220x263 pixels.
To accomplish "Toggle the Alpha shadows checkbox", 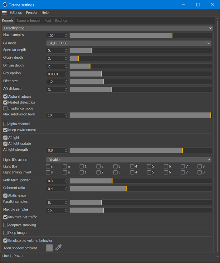I will [x=5, y=97].
